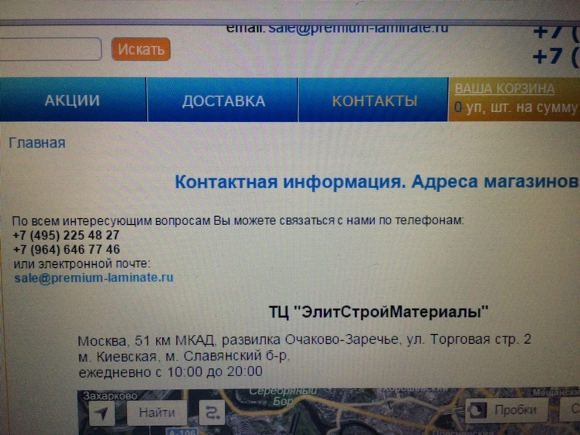Click the Главная breadcrumb link
The image size is (580, 435).
tap(37, 142)
